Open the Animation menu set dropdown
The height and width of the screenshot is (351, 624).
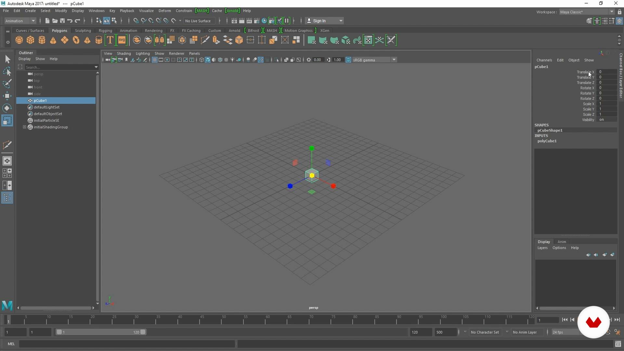pyautogui.click(x=20, y=21)
